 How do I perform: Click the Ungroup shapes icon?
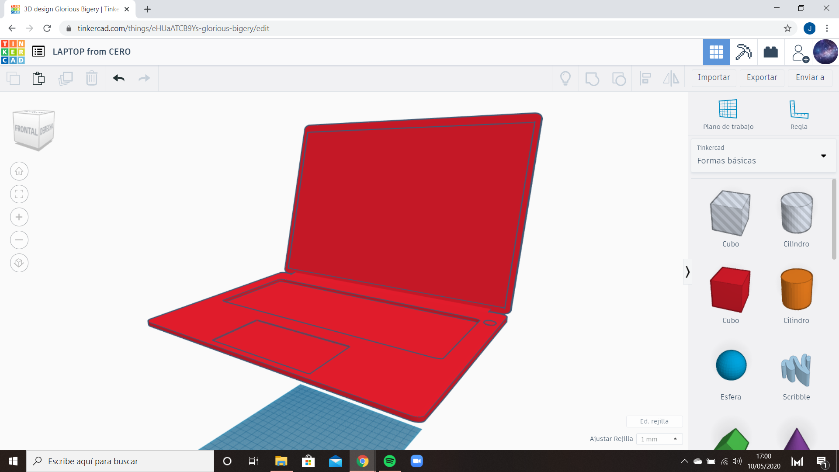pos(619,79)
